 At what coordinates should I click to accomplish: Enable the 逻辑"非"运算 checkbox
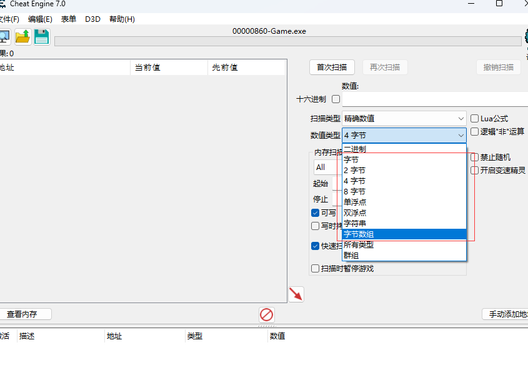point(474,131)
